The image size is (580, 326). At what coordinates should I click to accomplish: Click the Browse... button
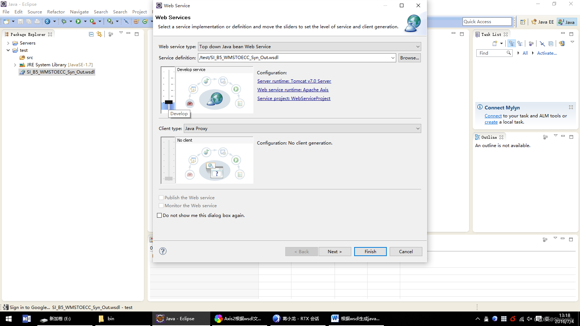(410, 58)
